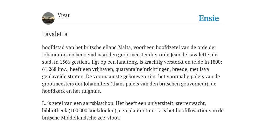
Task: Click the year 1566 in the text
Action: (x=65, y=62)
